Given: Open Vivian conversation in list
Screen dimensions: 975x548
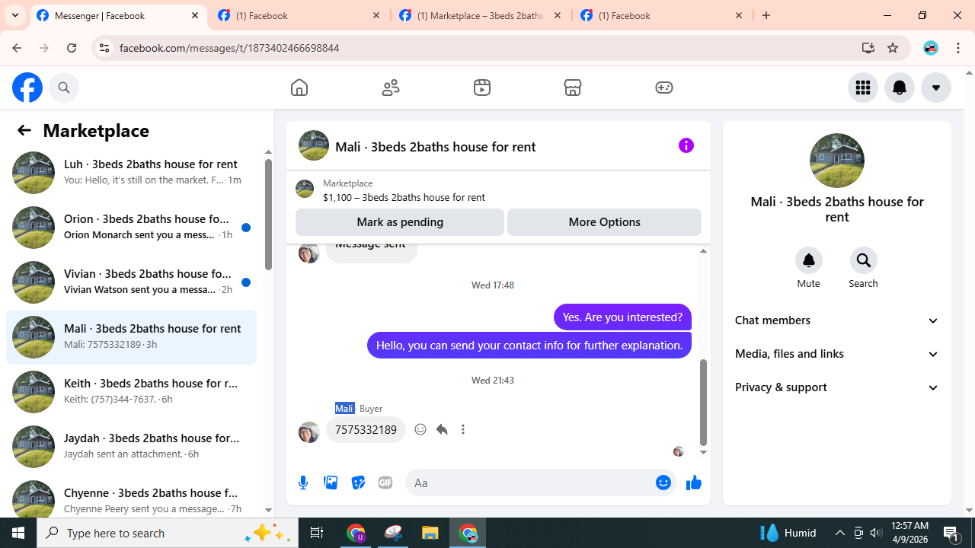Looking at the screenshot, I should (x=131, y=282).
